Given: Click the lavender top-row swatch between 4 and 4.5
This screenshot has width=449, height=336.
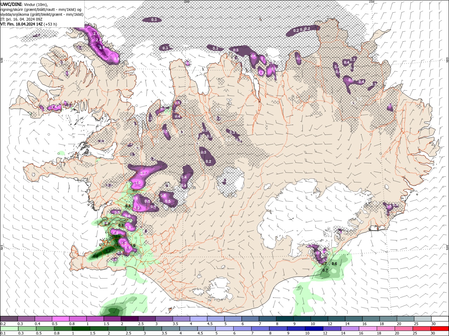Looking at the screenshot, I should (x=199, y=319).
